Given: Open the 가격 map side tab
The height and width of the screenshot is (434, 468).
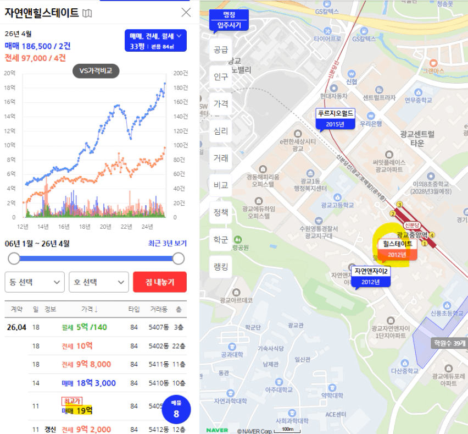Looking at the screenshot, I should tap(221, 104).
